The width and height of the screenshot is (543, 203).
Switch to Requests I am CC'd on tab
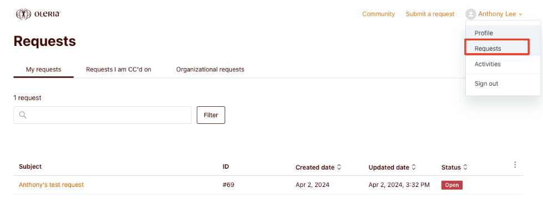coord(119,69)
